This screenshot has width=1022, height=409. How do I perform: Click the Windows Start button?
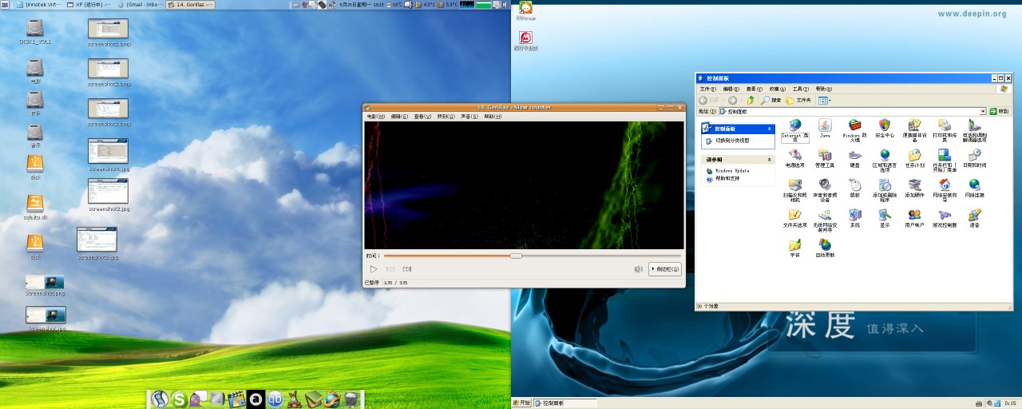[521, 403]
